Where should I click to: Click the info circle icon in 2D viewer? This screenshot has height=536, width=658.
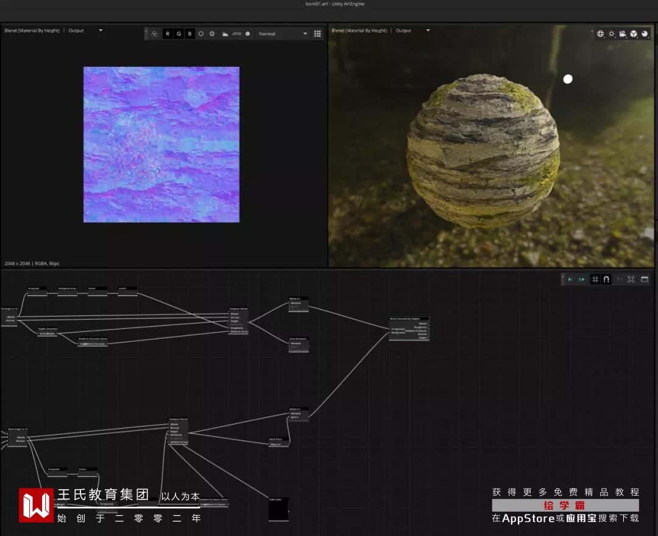tap(247, 34)
